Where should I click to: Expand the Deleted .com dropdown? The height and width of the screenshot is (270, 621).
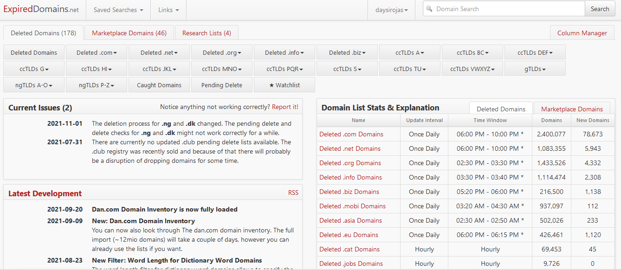(x=97, y=53)
